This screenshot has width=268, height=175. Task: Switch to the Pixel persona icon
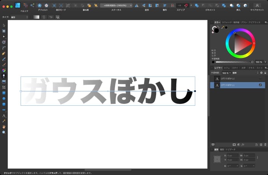point(26,5)
